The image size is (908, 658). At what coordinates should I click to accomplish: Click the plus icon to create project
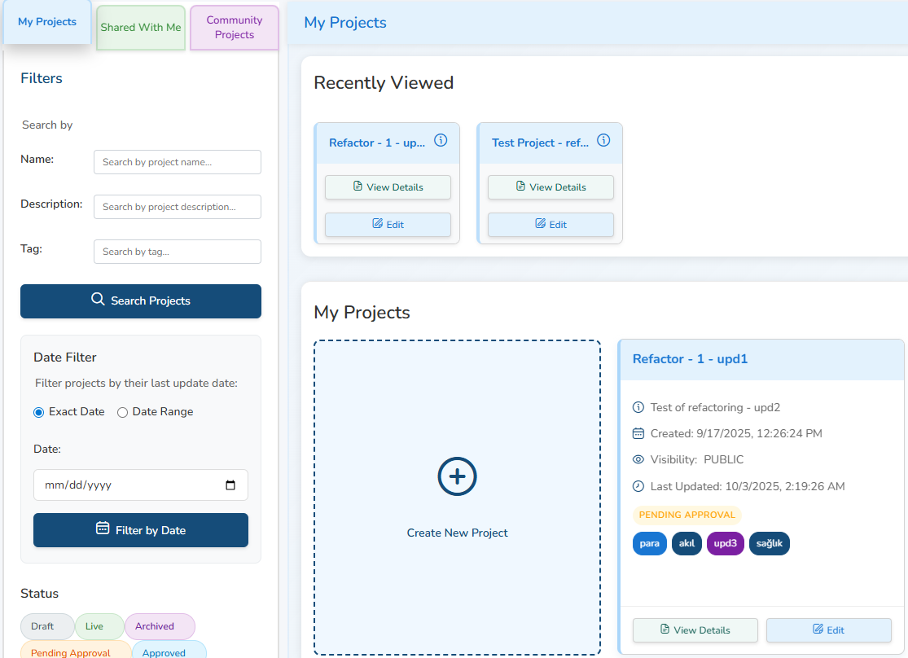(x=457, y=476)
